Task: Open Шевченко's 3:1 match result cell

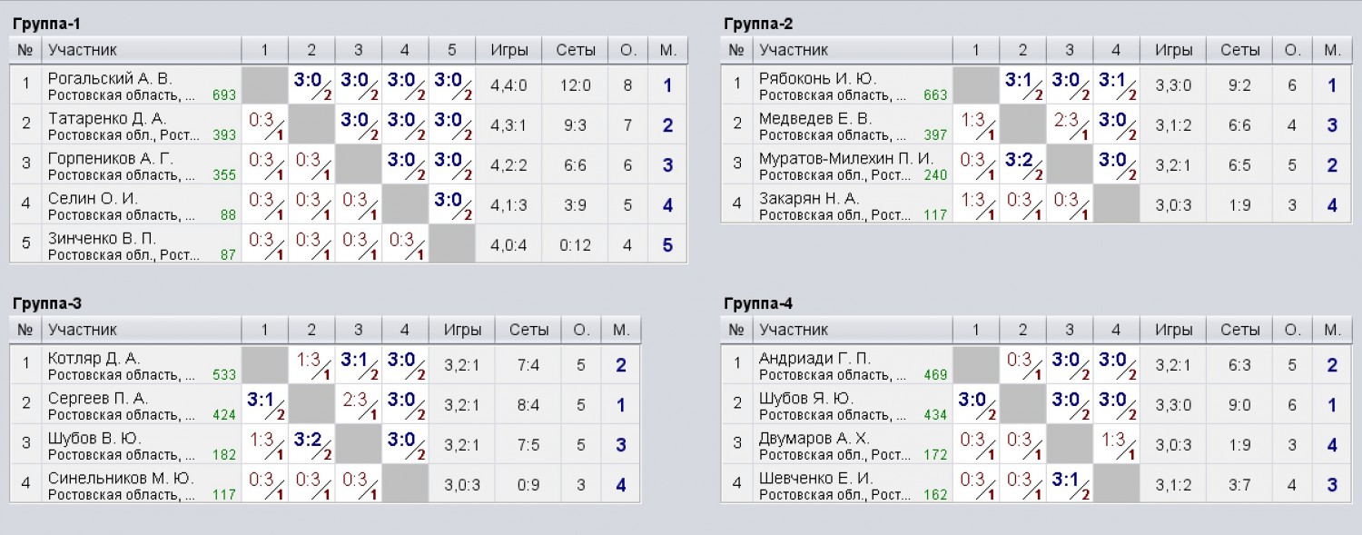Action: click(1070, 484)
